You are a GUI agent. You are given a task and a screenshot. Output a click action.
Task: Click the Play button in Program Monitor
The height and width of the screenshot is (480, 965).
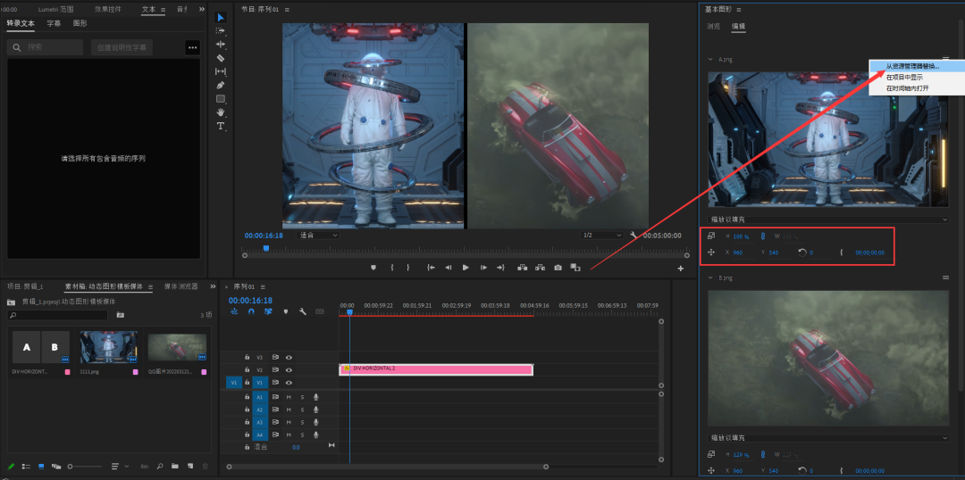466,268
